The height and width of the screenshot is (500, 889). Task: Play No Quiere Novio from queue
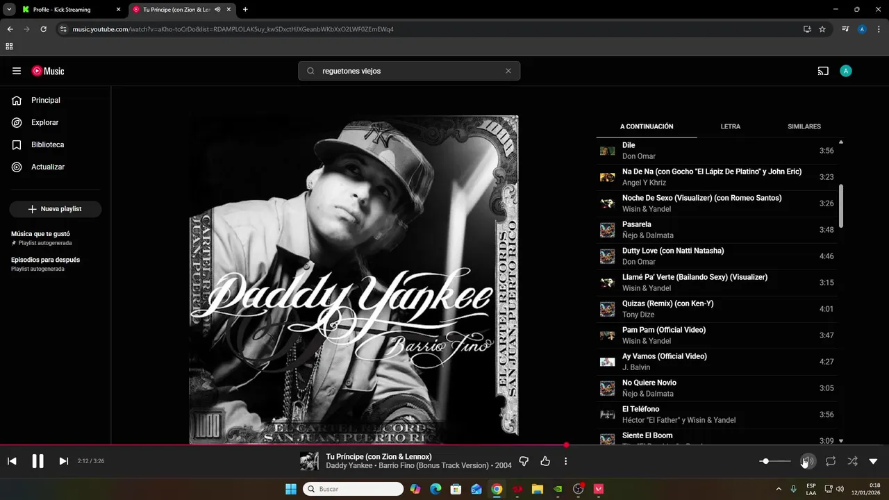click(x=717, y=388)
